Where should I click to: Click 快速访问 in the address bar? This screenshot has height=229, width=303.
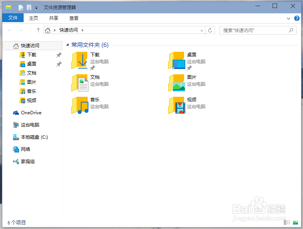68,30
